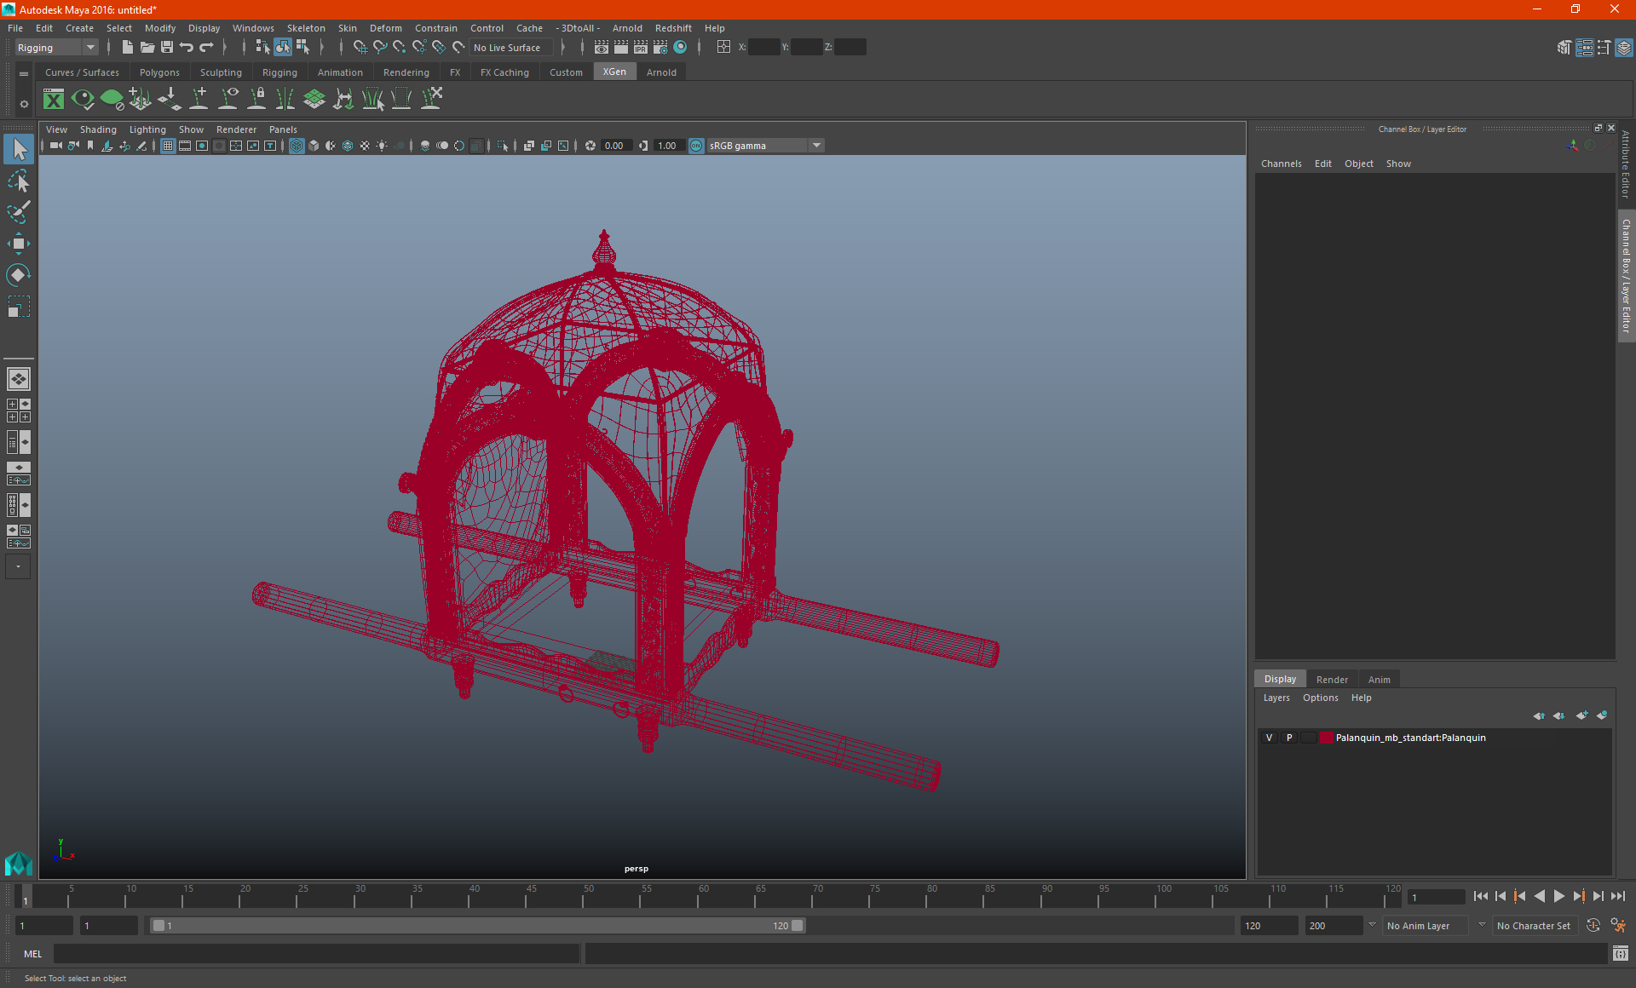Create new layer with selected objects icon
The width and height of the screenshot is (1636, 988).
click(1602, 715)
